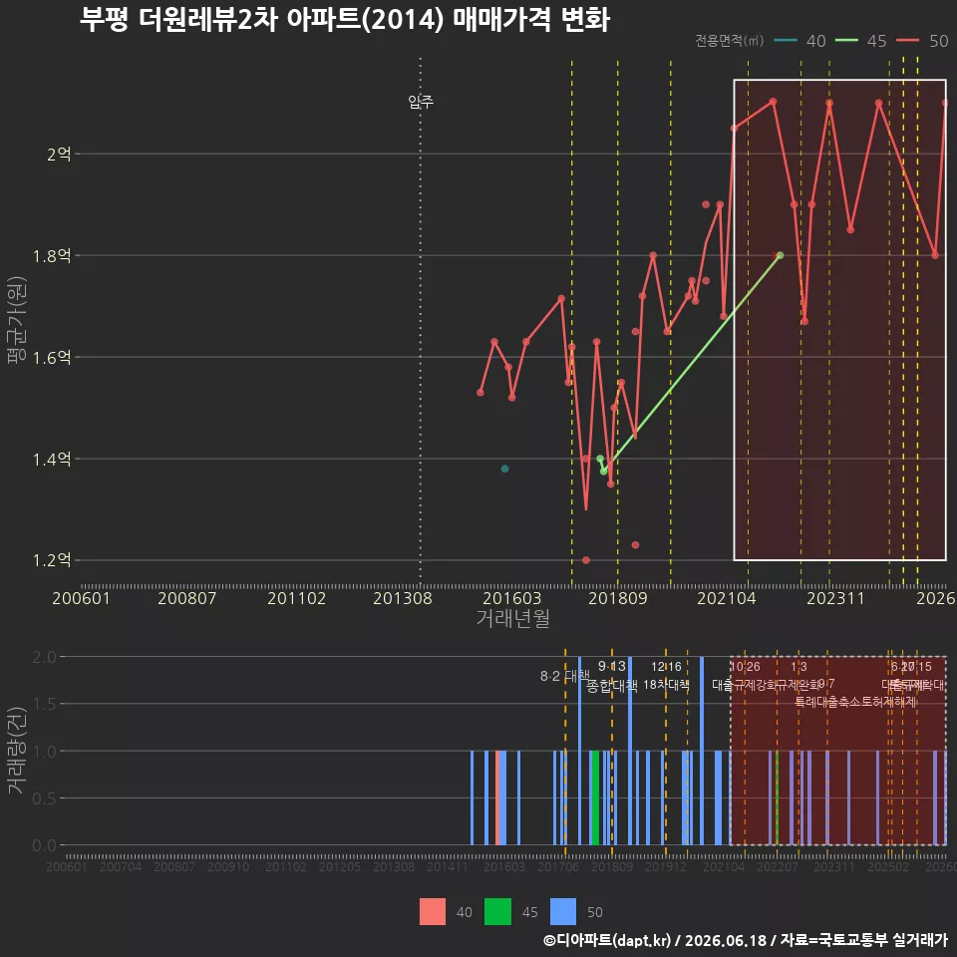Screen dimensions: 957x957
Task: Click the 201706 tick on volume chart
Action: click(x=558, y=866)
